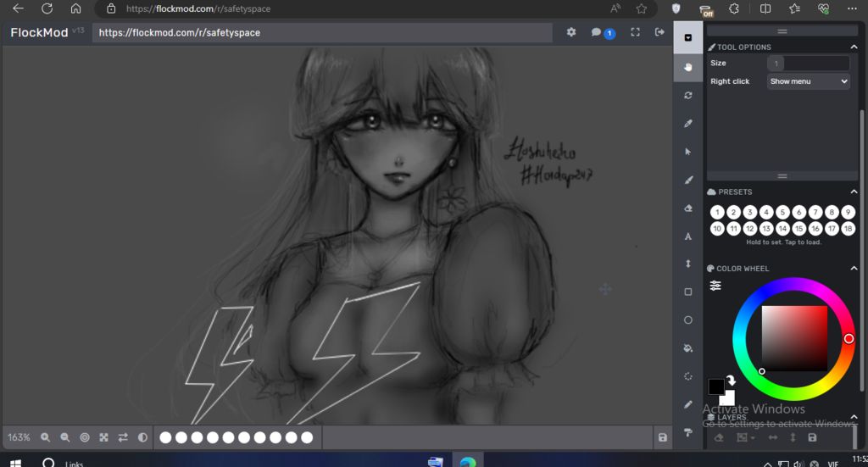Toggle fullscreen mode in FlockMod header
Image resolution: width=868 pixels, height=467 pixels.
(635, 32)
